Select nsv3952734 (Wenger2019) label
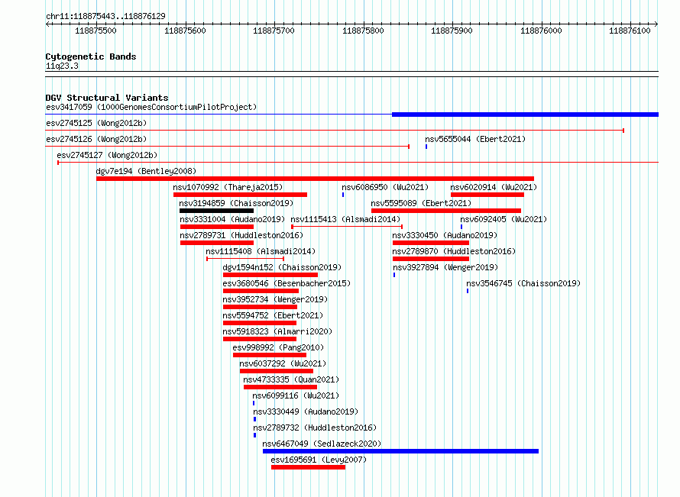Screen dimensions: 680x497 (275, 299)
